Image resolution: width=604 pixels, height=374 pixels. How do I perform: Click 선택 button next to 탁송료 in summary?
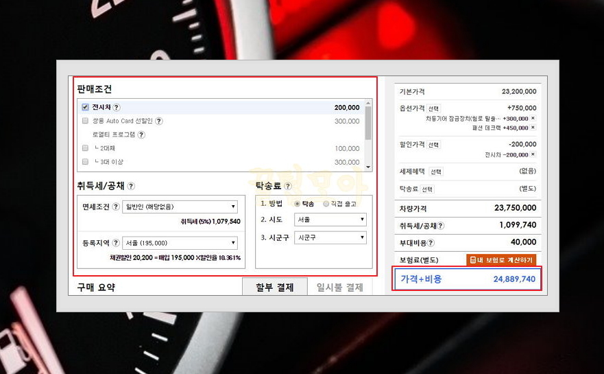(x=427, y=189)
